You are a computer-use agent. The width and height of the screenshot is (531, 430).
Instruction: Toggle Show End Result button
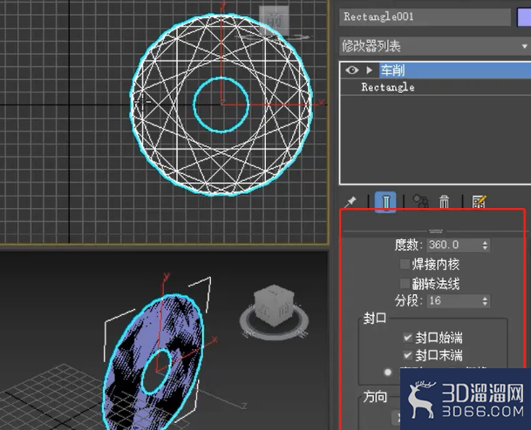point(385,202)
